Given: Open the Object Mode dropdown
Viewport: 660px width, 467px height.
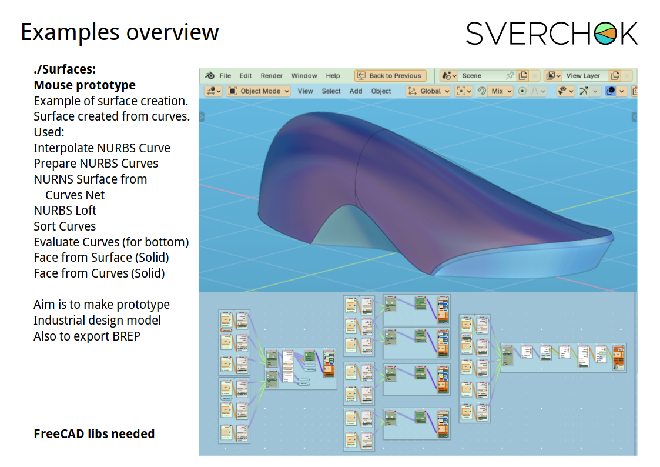Looking at the screenshot, I should click(259, 91).
